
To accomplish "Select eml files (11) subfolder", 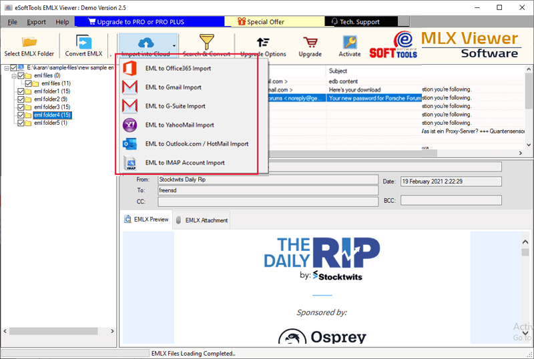I will 56,83.
